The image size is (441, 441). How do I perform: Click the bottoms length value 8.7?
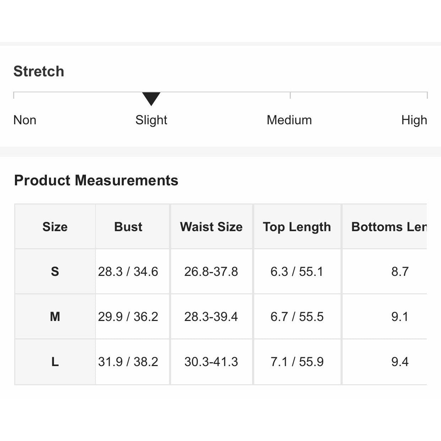[400, 272]
